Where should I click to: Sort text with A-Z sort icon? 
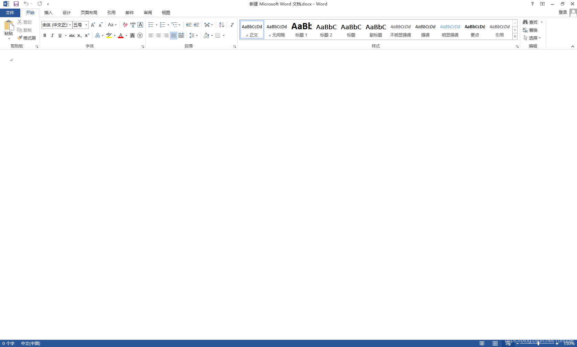pos(221,25)
